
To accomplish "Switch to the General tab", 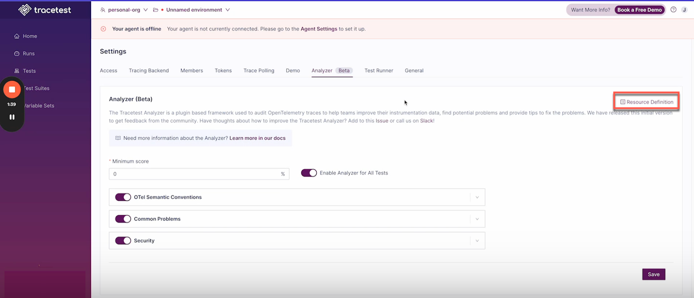I will pyautogui.click(x=414, y=70).
